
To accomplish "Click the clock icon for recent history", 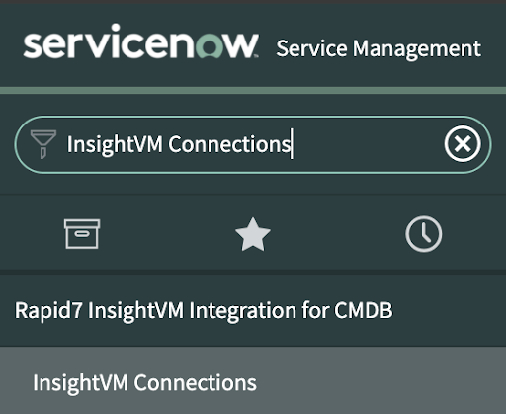I will pyautogui.click(x=424, y=234).
